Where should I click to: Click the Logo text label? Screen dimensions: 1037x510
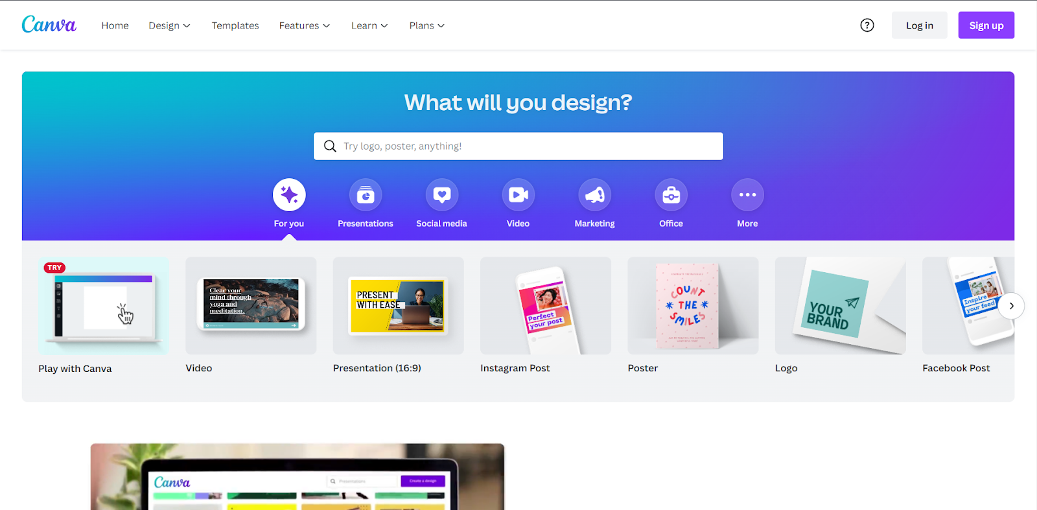tap(786, 368)
